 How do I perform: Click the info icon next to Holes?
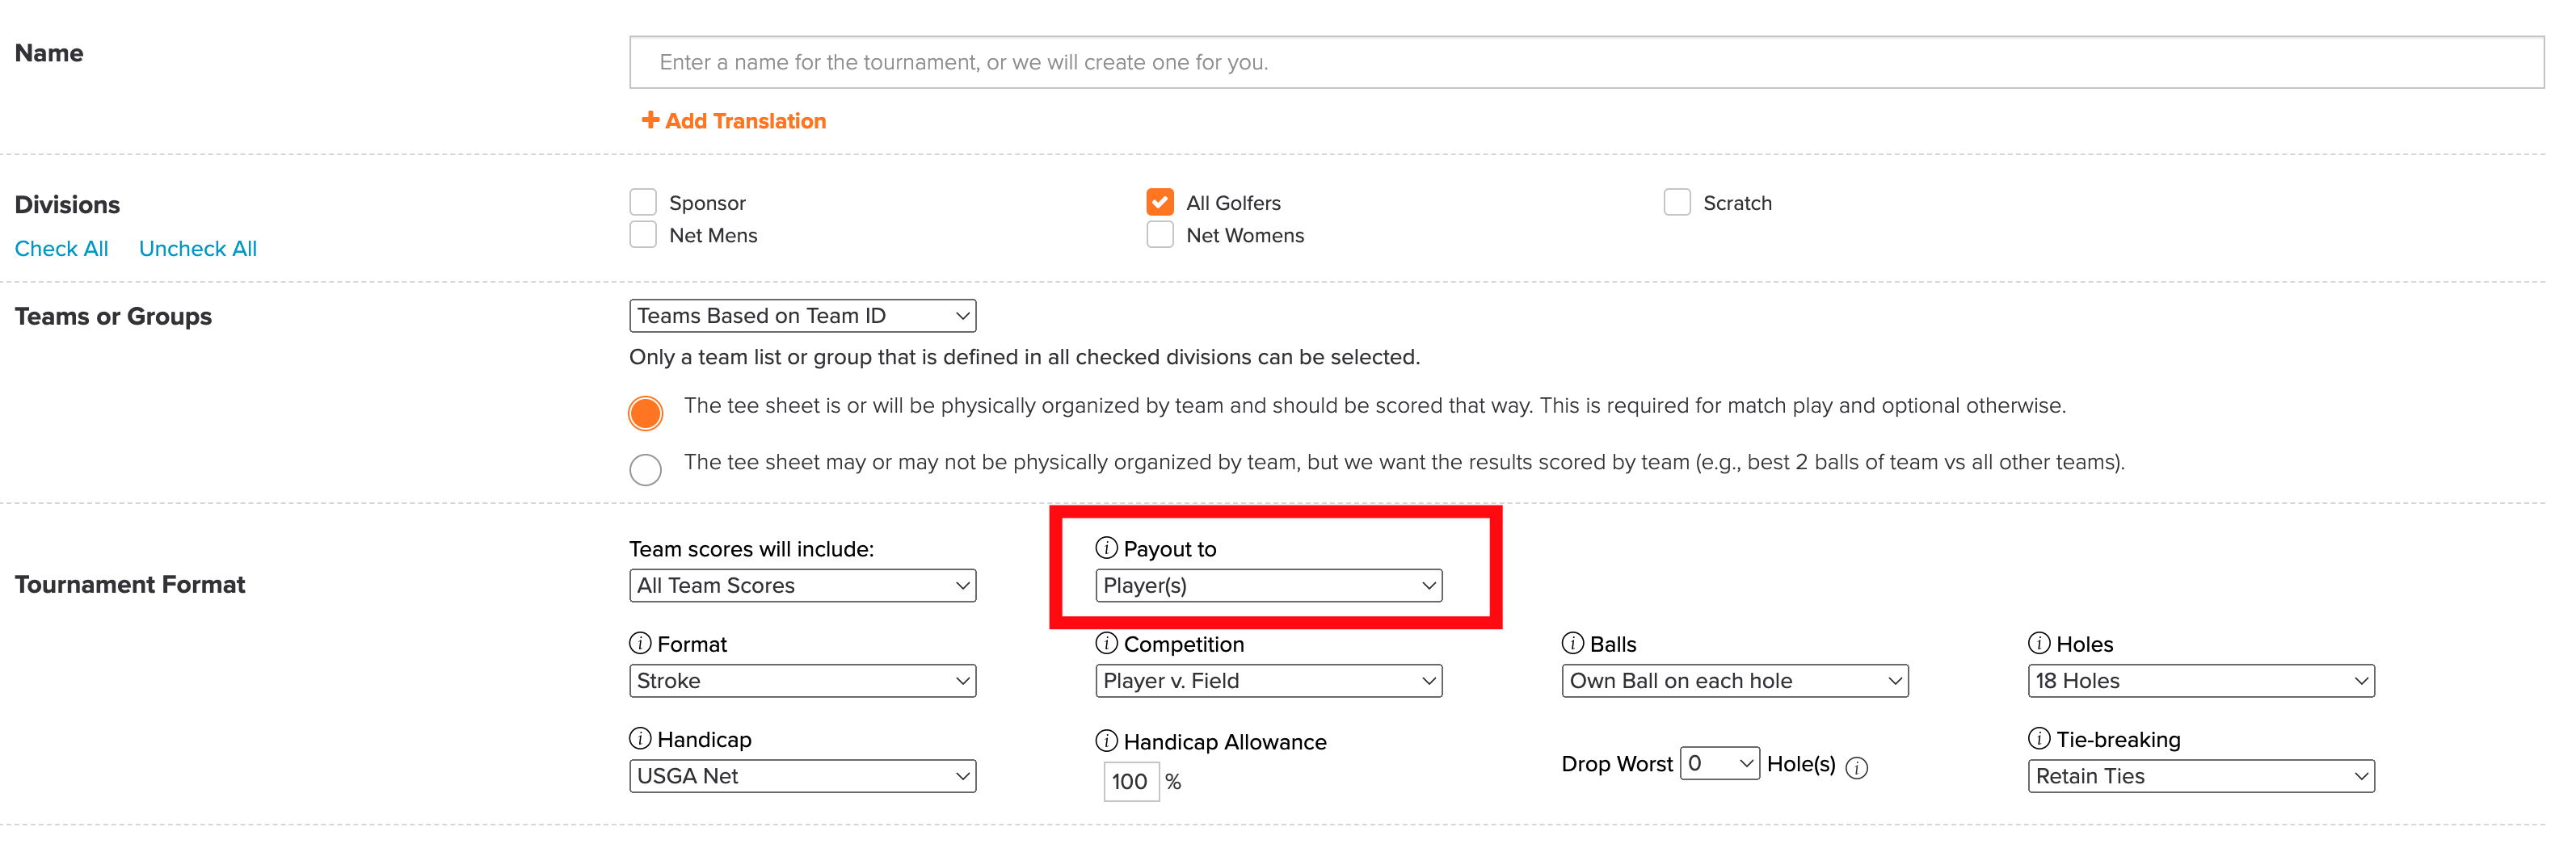click(2039, 643)
